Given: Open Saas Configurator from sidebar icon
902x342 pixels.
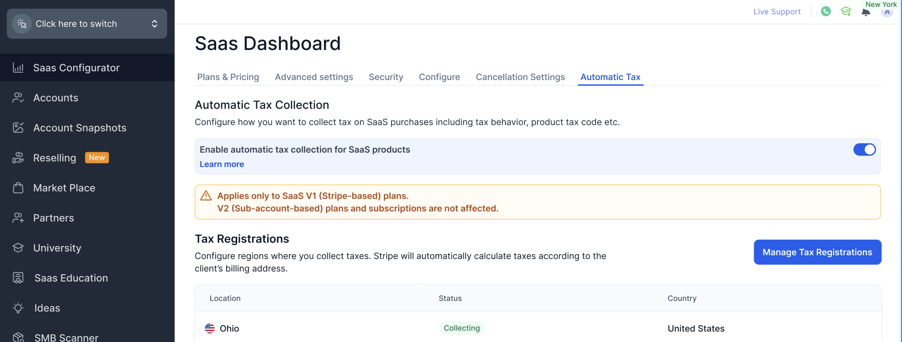Looking at the screenshot, I should 18,68.
